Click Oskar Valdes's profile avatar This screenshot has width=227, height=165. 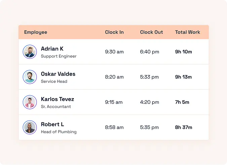[x=30, y=77]
